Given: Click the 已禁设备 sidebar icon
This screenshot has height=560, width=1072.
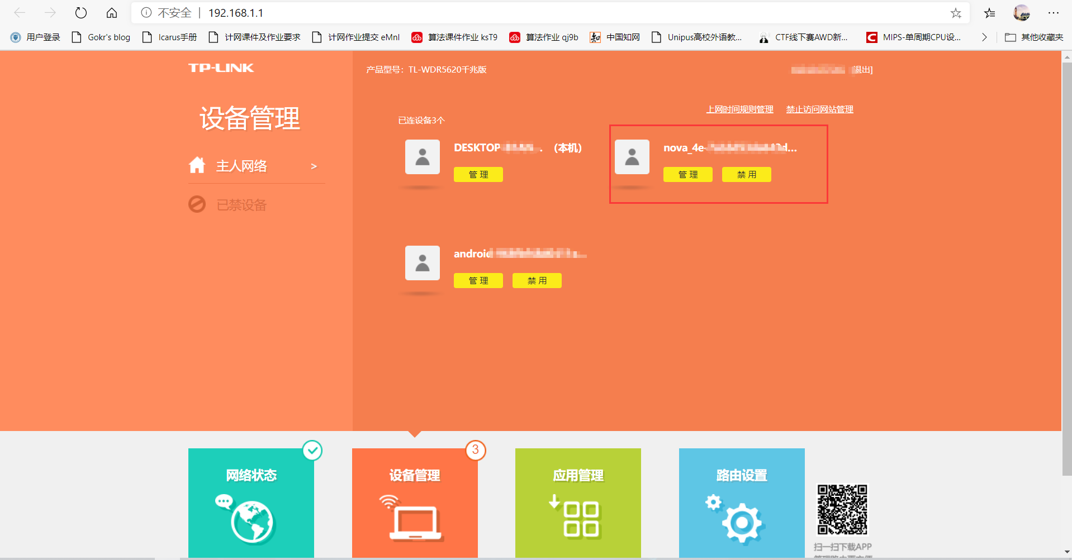Looking at the screenshot, I should pyautogui.click(x=197, y=204).
